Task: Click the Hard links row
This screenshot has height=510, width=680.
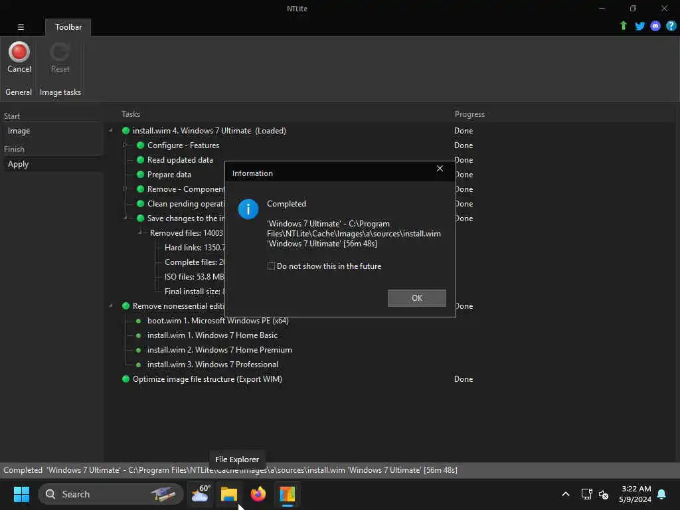Action: click(x=195, y=248)
